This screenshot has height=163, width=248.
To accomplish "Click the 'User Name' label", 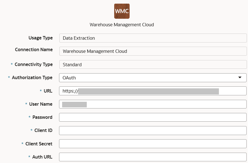I will pyautogui.click(x=41, y=104).
